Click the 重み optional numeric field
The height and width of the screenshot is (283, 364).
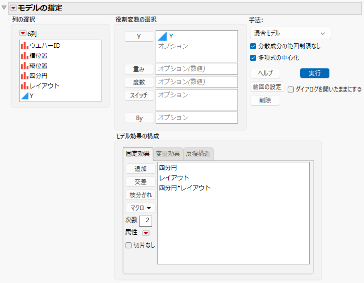(197, 69)
